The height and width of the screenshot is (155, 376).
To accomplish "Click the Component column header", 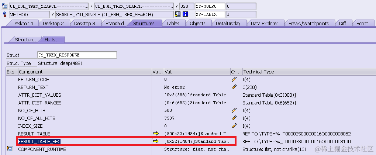I will (85, 72).
